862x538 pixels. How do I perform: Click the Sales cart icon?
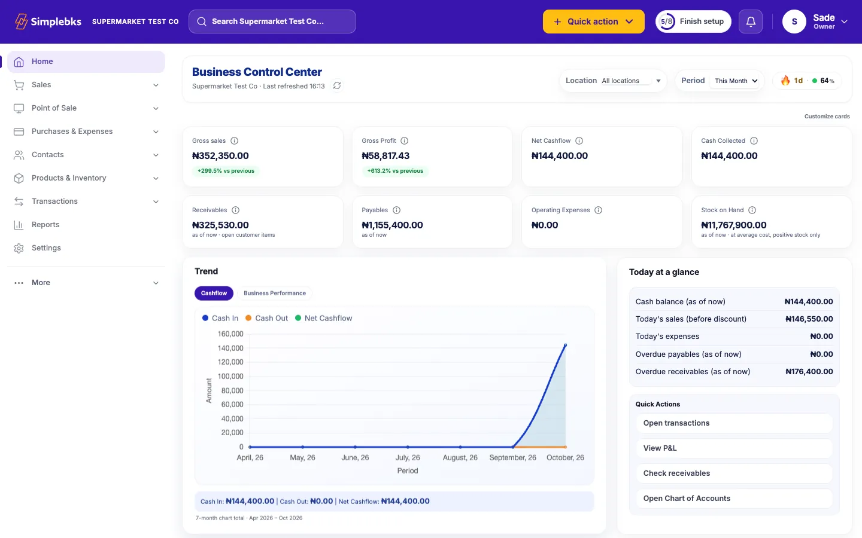(19, 85)
